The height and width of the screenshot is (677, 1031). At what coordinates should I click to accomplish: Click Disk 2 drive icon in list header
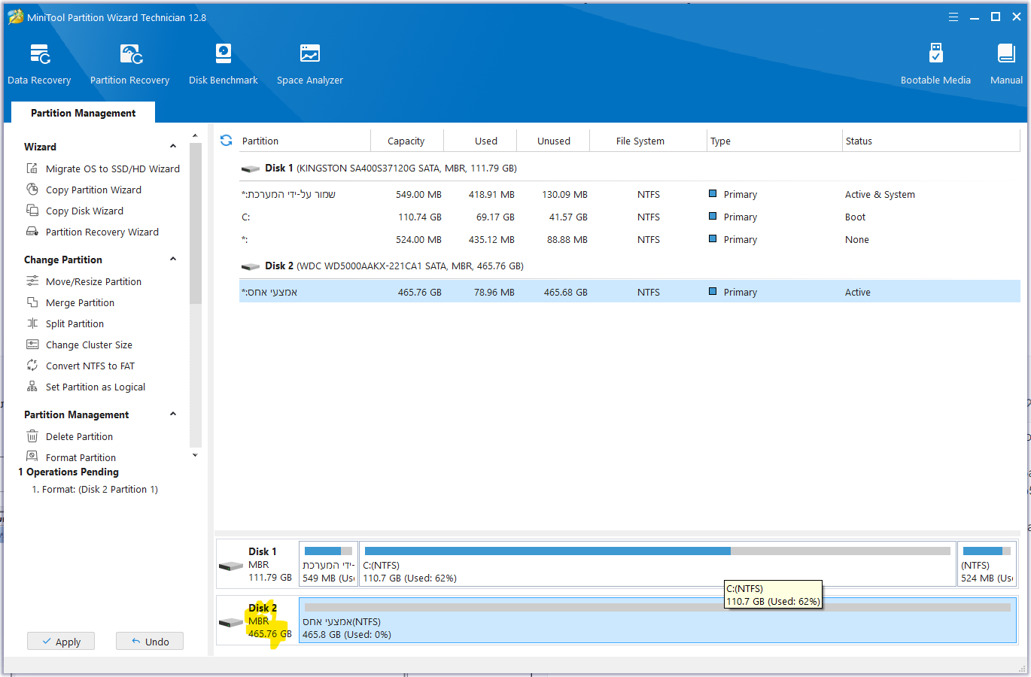(250, 266)
